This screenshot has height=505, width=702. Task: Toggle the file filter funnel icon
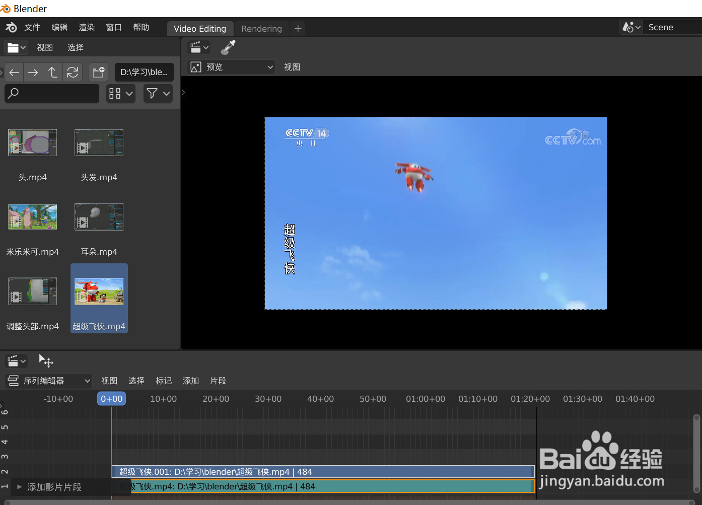[x=152, y=93]
